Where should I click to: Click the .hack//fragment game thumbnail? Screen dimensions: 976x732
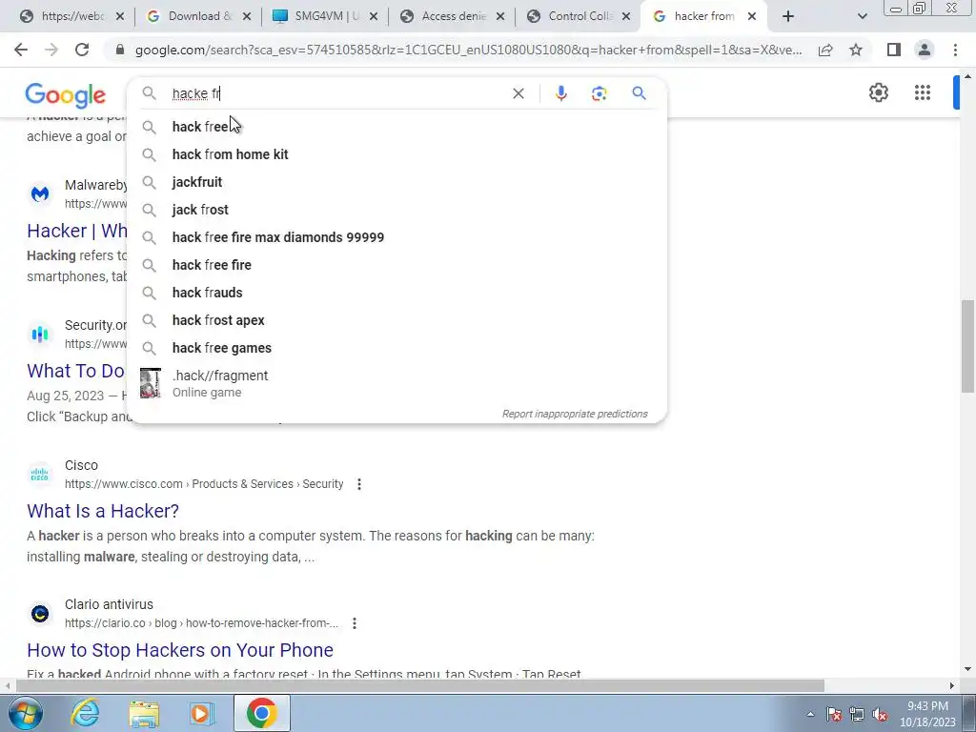point(150,383)
